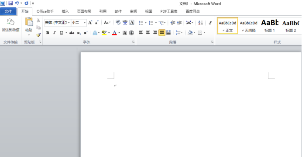
Task: Click the 粘贴 paste button
Action: click(x=29, y=24)
